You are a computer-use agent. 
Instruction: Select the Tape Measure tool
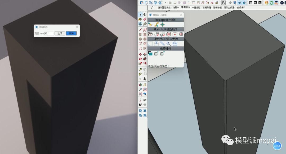pos(140,69)
